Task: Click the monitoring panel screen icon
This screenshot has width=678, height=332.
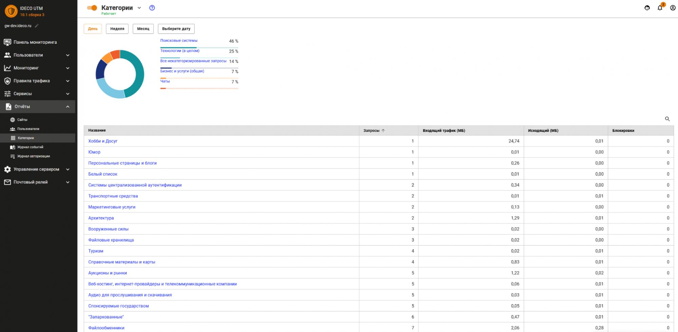Action: coord(7,42)
